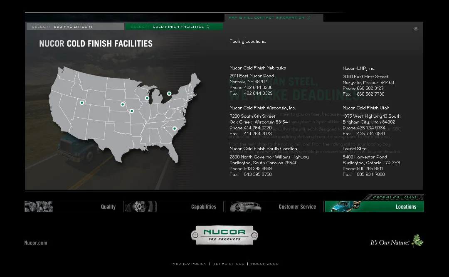Close the facility information panel
The width and height of the screenshot is (449, 277).
[416, 29]
